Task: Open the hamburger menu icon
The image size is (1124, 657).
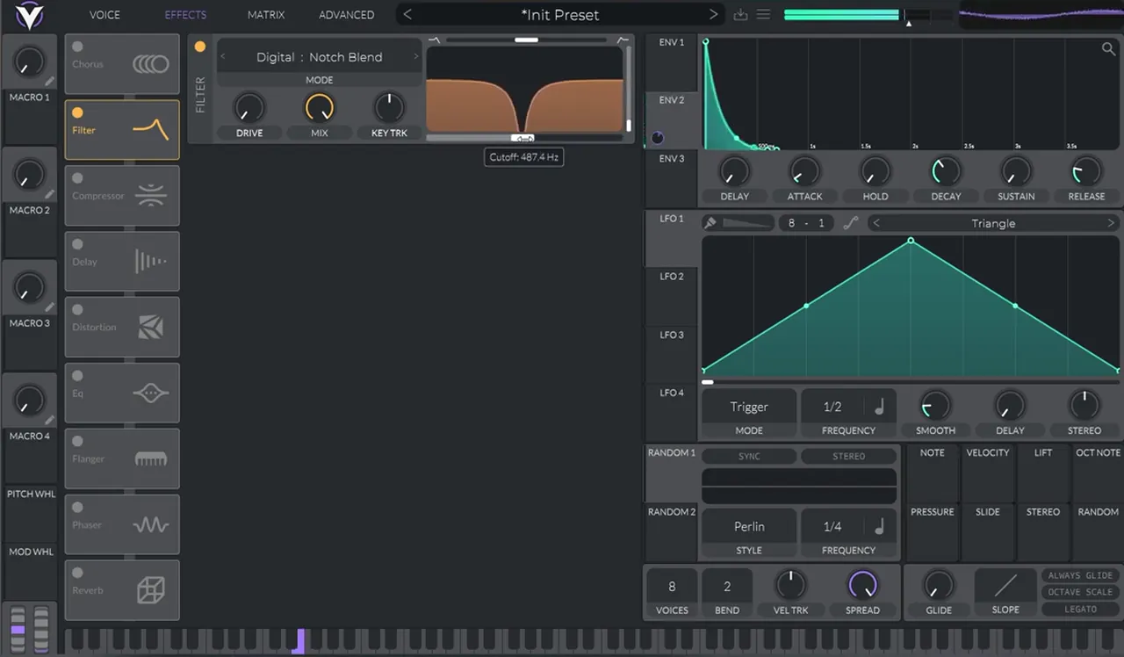Action: point(763,15)
